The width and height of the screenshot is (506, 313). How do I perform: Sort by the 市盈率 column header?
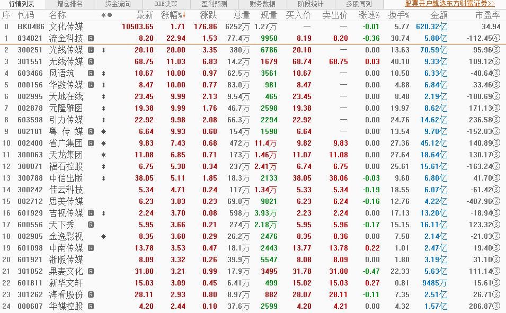coord(487,15)
